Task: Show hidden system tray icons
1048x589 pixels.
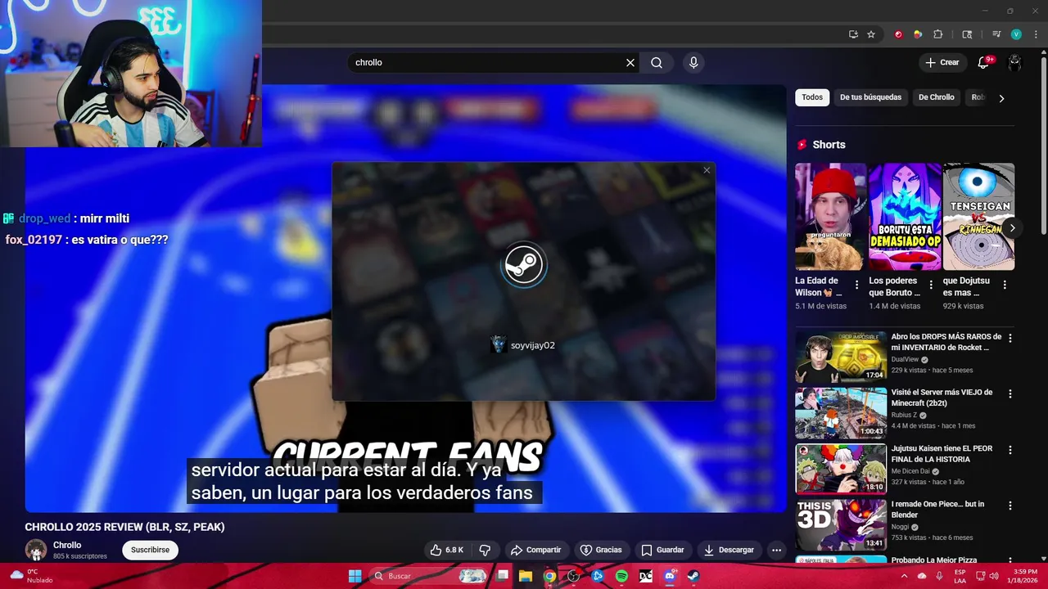Action: pyautogui.click(x=904, y=576)
